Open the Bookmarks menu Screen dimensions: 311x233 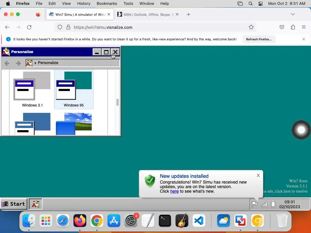pyautogui.click(x=107, y=4)
